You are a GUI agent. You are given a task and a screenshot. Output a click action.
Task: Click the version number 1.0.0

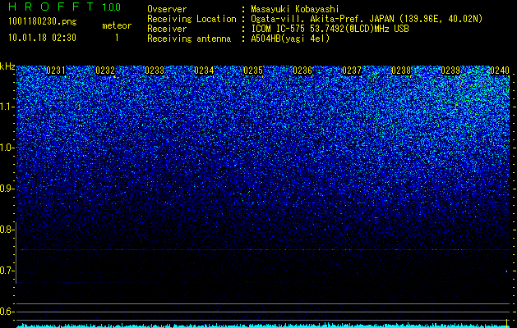pyautogui.click(x=112, y=7)
